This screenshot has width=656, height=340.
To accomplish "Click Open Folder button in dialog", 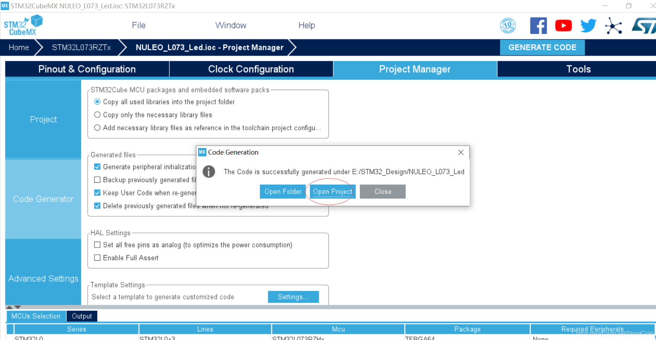I will (x=283, y=192).
